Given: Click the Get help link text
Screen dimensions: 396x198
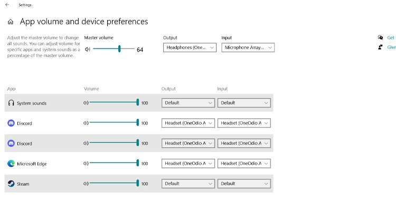Looking at the screenshot, I should coord(391,37).
